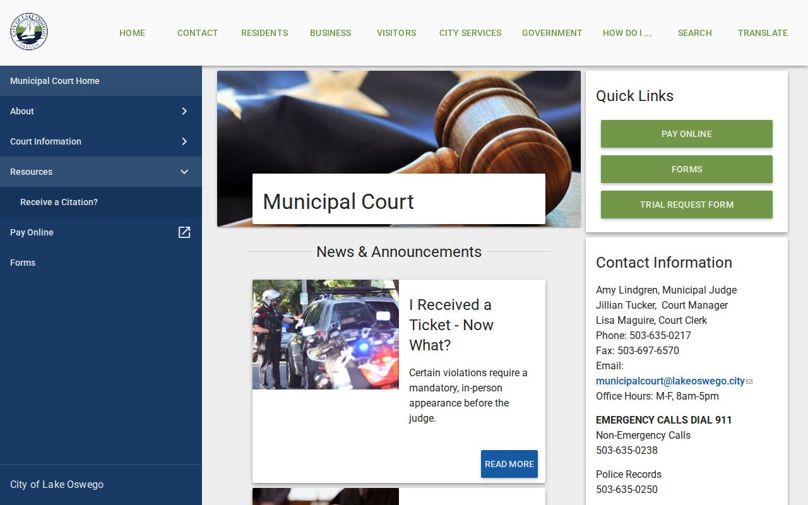This screenshot has height=505, width=808.
Task: Open the VISITORS menu
Action: 396,33
